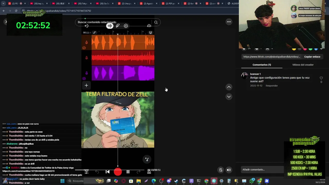
Task: Click the playhead marker on the timeline ruler
Action: click(118, 34)
